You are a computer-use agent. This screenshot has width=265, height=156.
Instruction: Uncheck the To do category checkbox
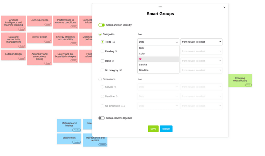click(102, 42)
